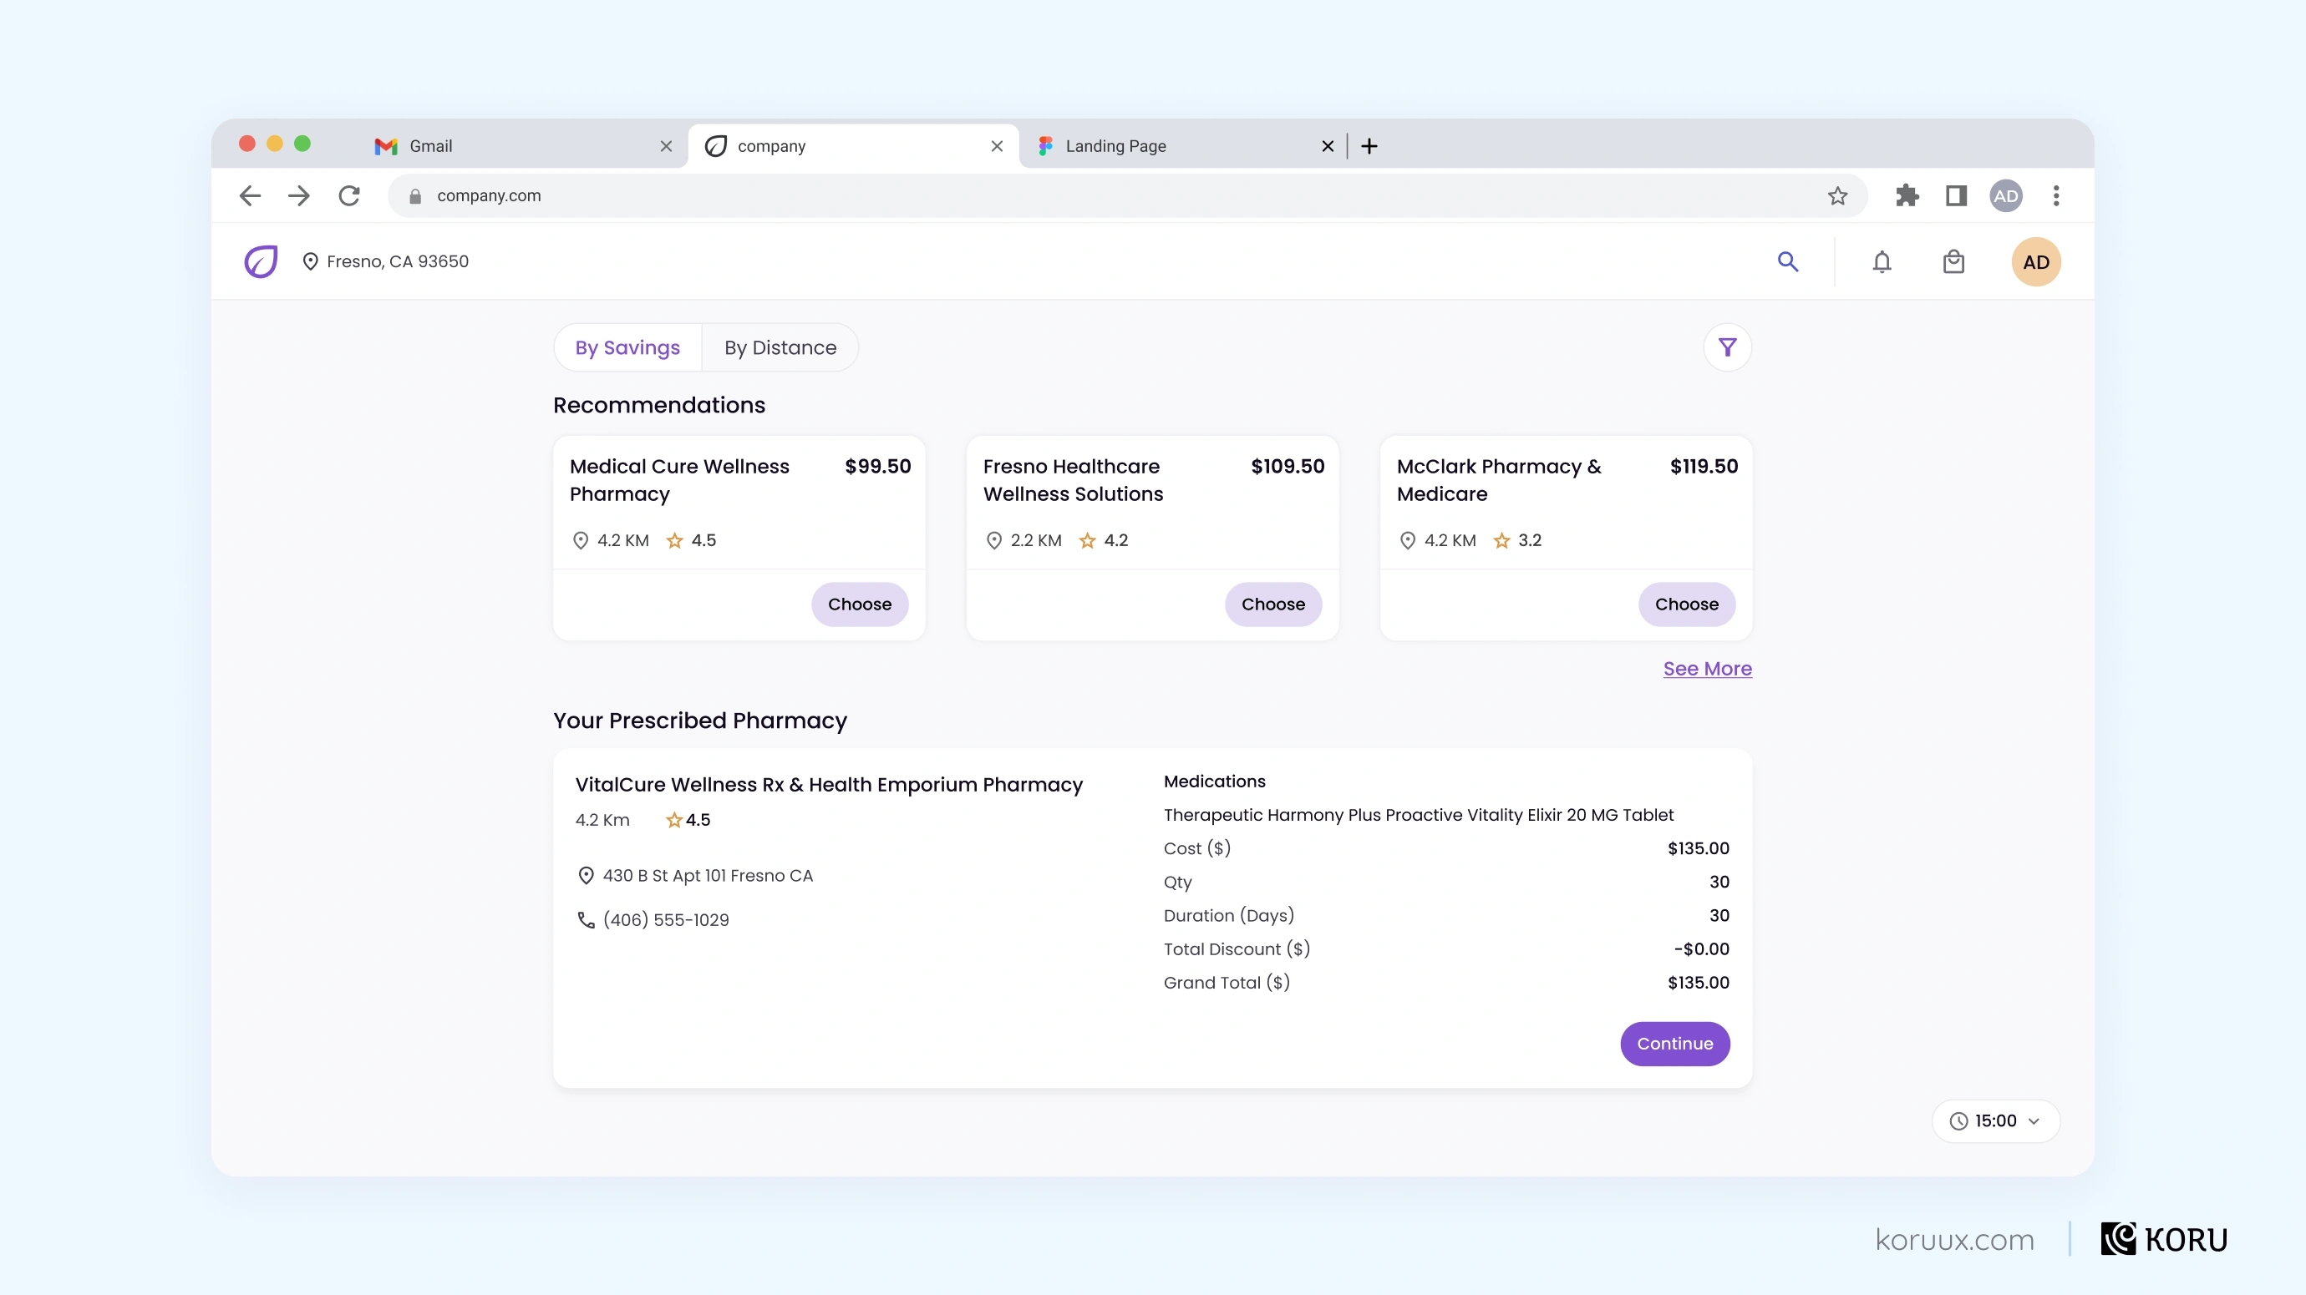Click the Fresno, CA 93650 location text
Screen dimensions: 2306x1295
398,261
